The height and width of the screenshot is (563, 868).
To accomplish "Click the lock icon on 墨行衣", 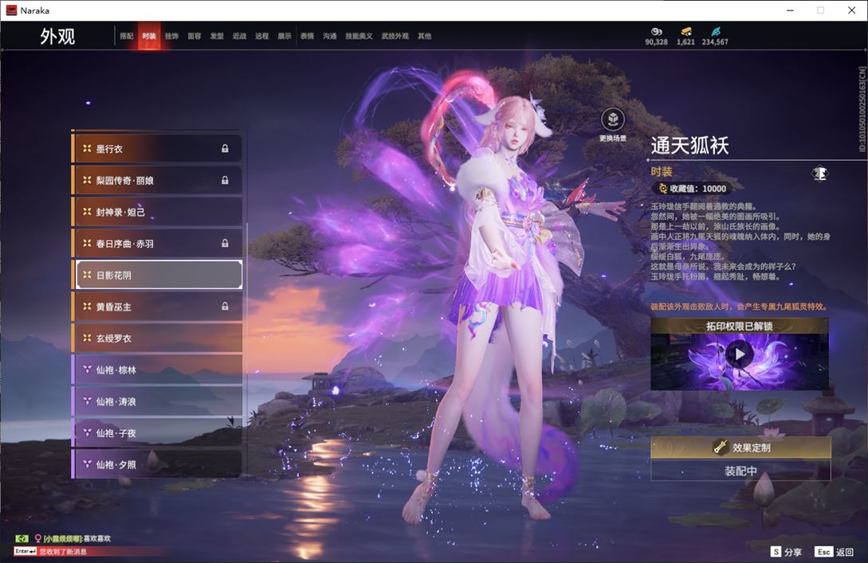I will pos(225,148).
